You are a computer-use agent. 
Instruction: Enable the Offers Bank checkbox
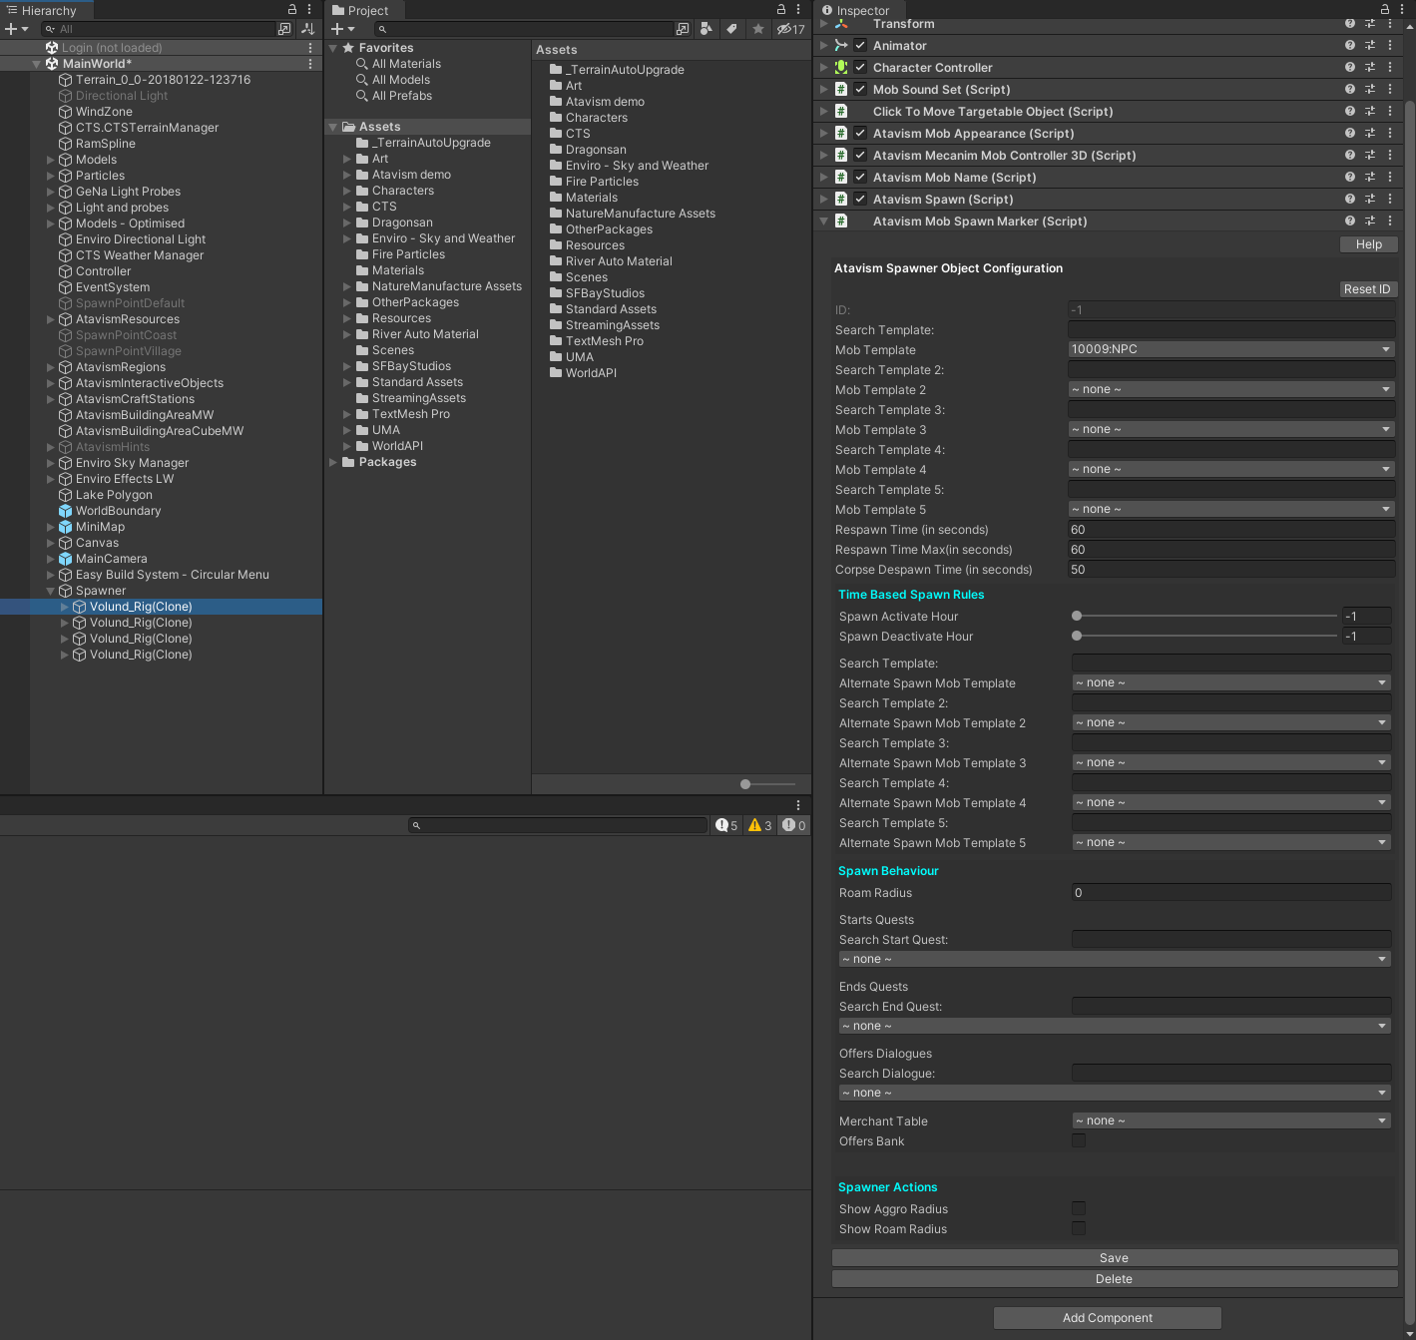click(x=1079, y=1140)
